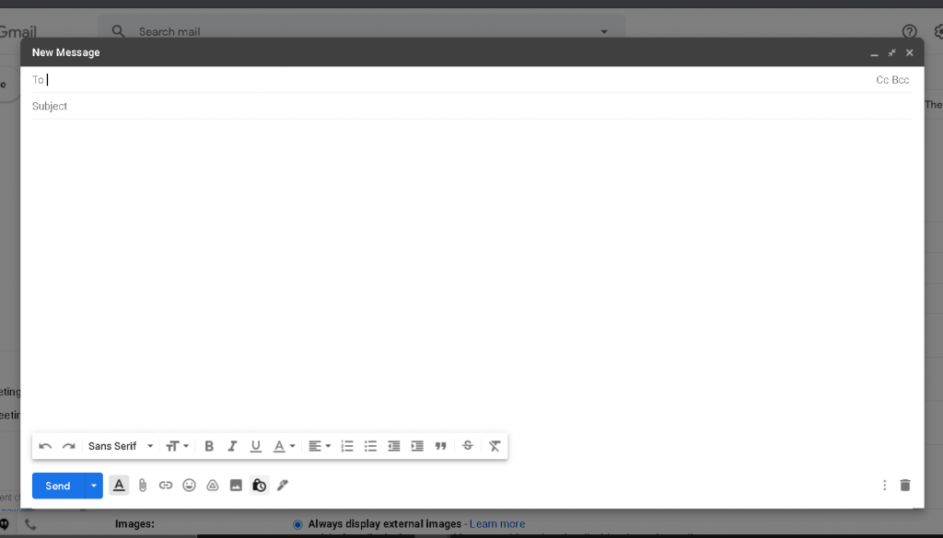943x538 pixels.
Task: Open the Sans Serif font dropdown
Action: 121,446
